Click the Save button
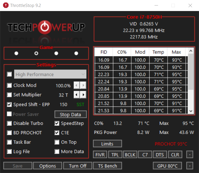The image size is (199, 173). (x=18, y=166)
